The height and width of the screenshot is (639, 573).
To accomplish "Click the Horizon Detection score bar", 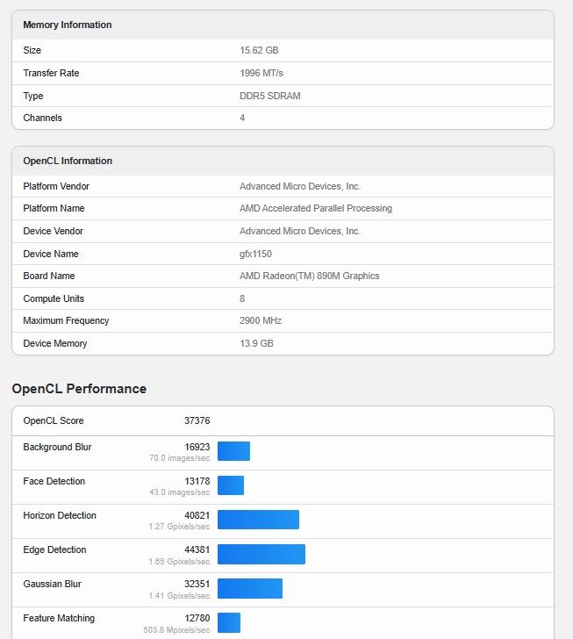I will (258, 520).
